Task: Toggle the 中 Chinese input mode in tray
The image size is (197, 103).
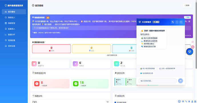Action: (183, 101)
